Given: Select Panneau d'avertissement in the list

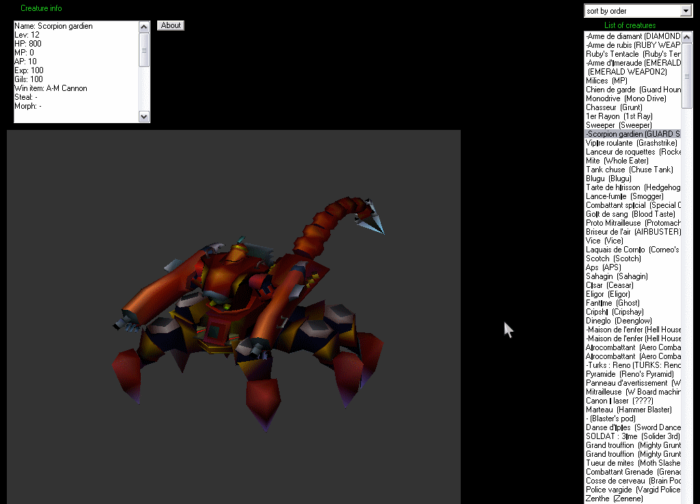Looking at the screenshot, I should [633, 384].
